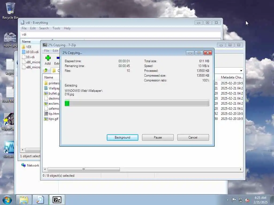Go up one folder level in 7-Zip

pyautogui.click(x=46, y=70)
